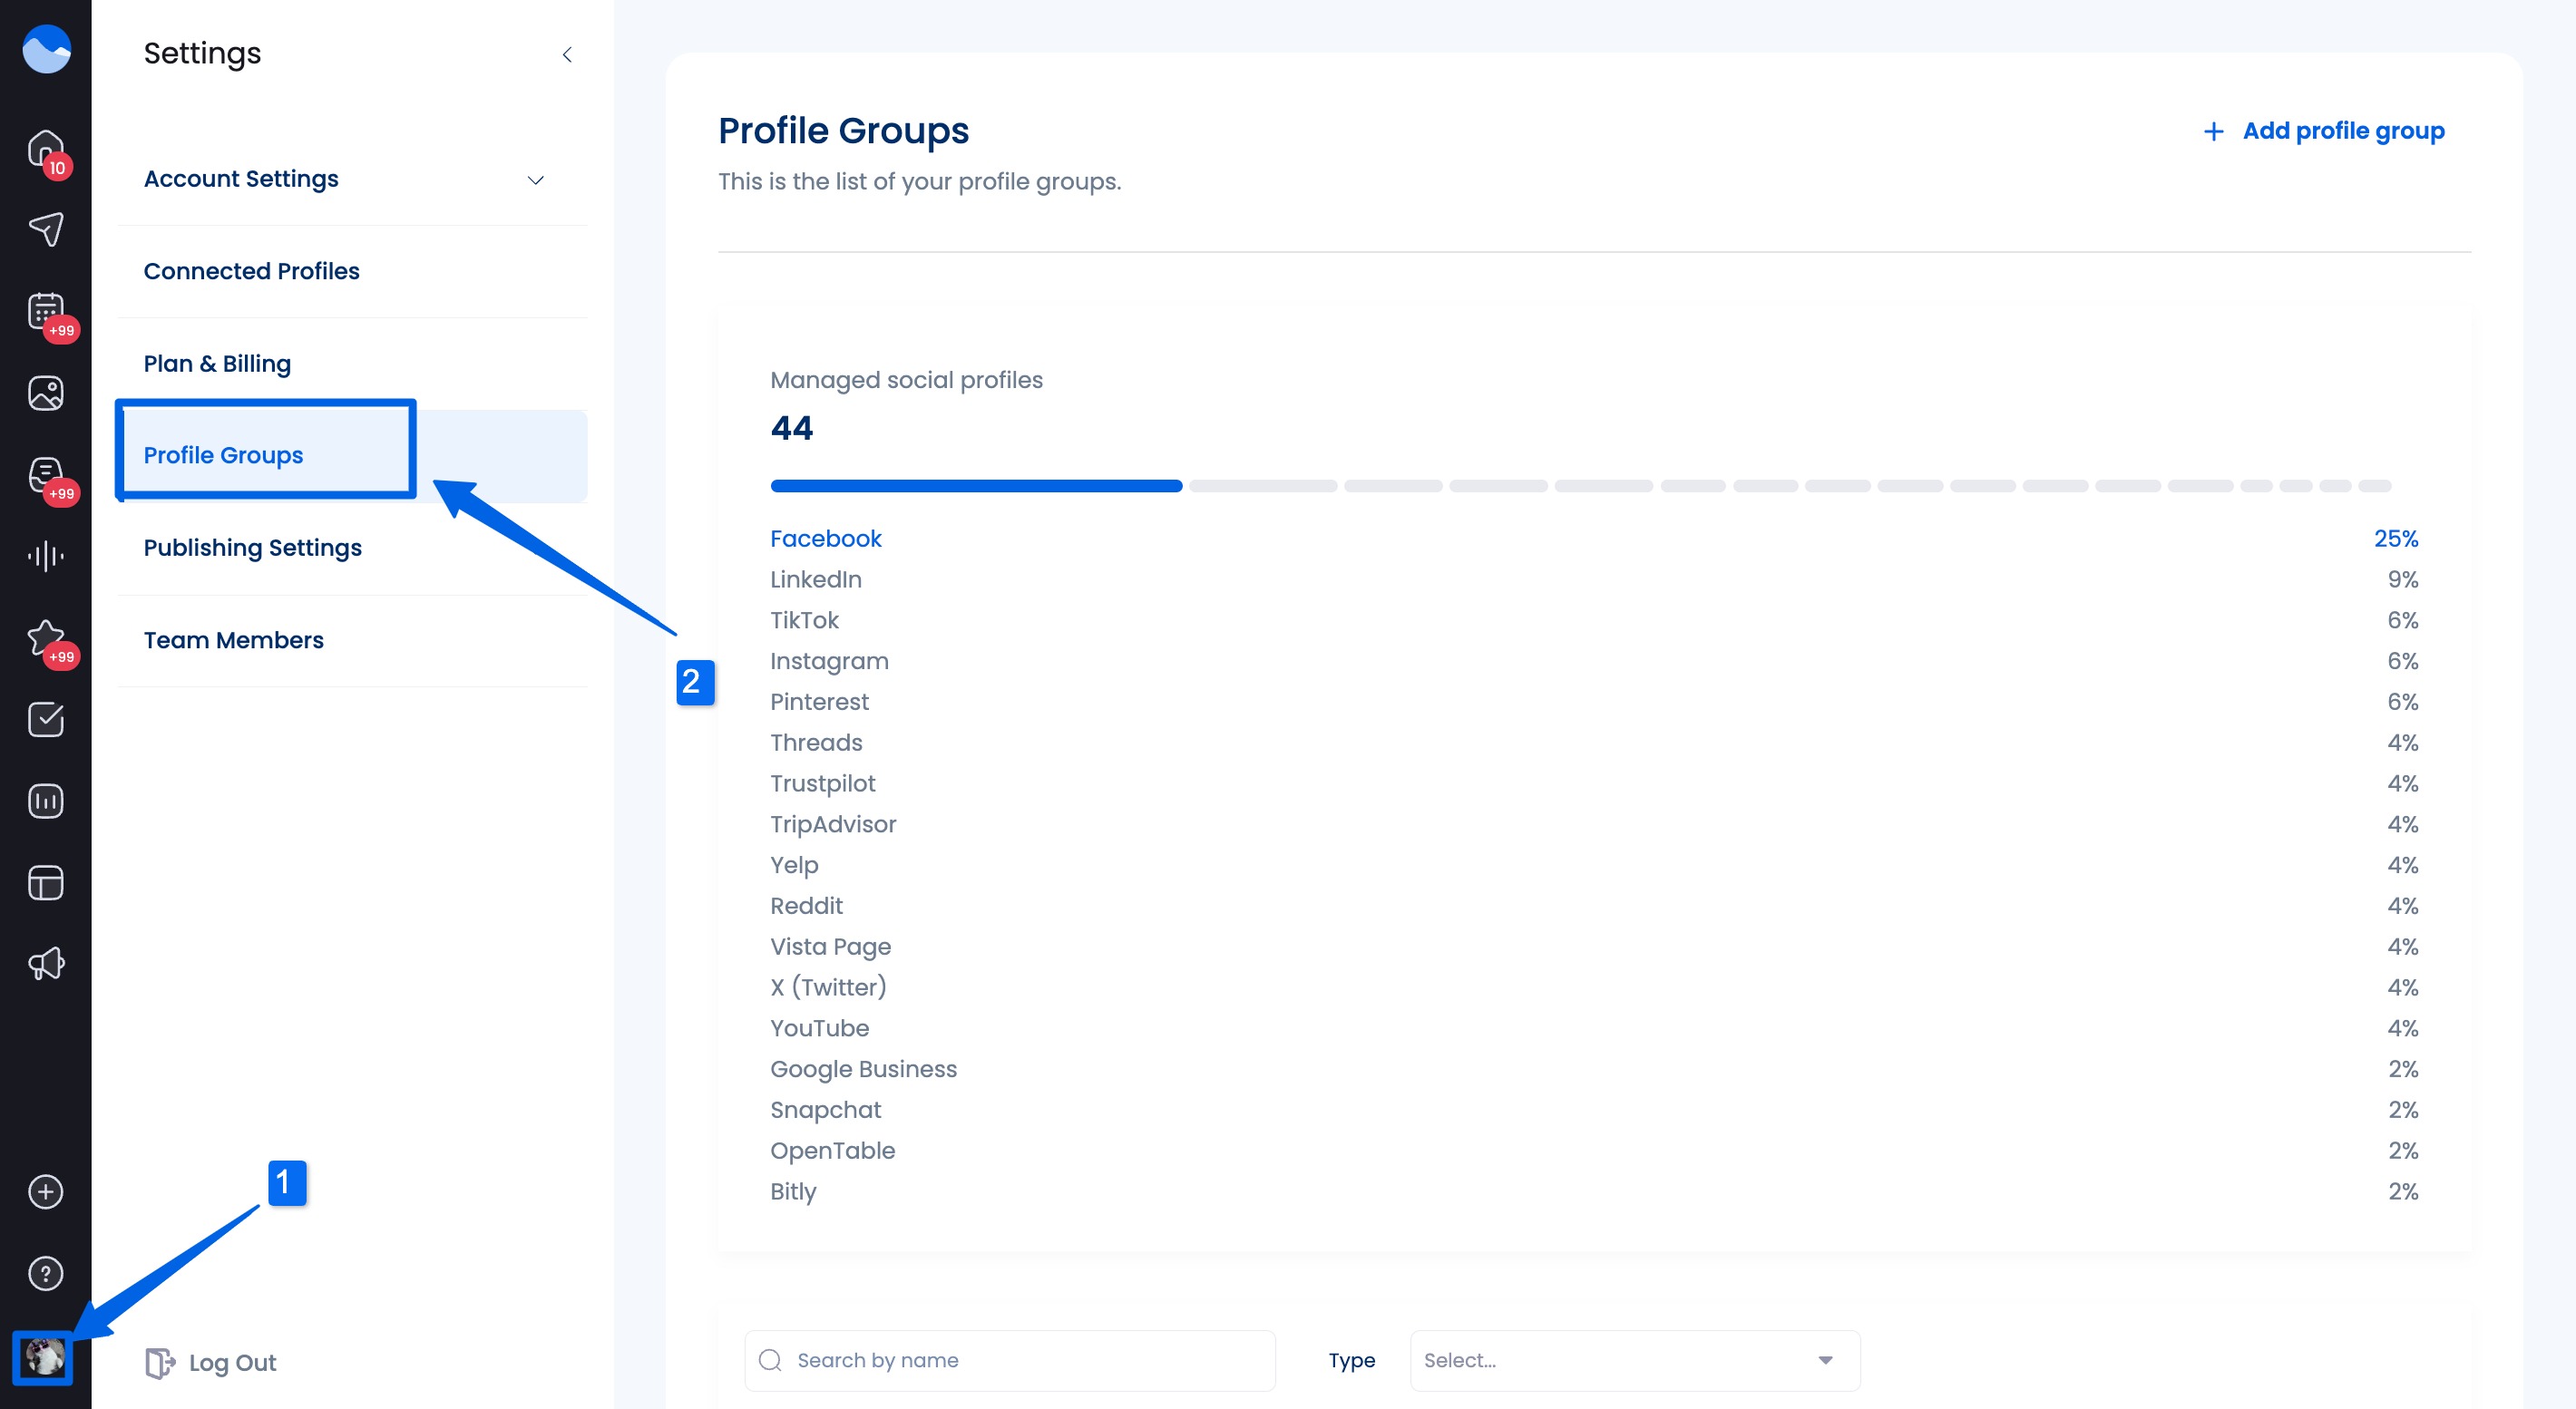Screen dimensions: 2576x1409
Task: Open the audio waveform listening icon
Action: click(x=45, y=556)
